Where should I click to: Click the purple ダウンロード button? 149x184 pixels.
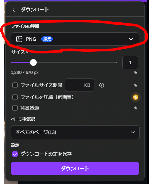tap(75, 169)
